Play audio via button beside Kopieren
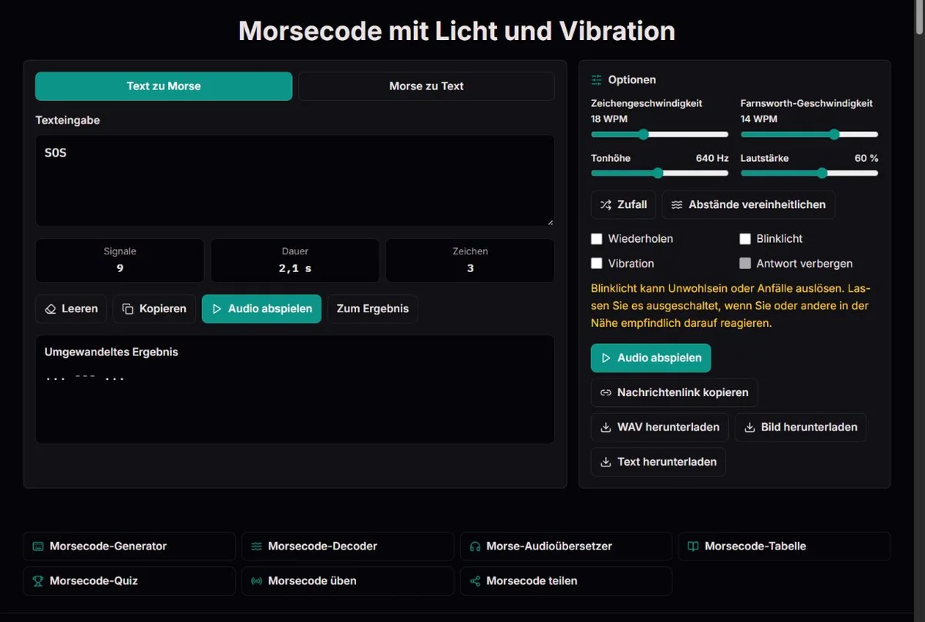The height and width of the screenshot is (622, 925). coord(261,308)
